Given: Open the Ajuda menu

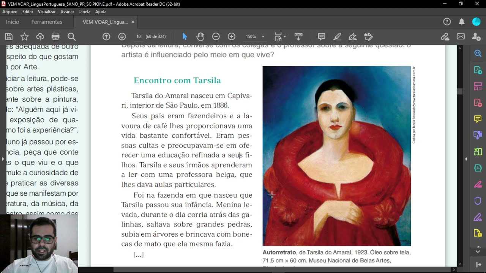Looking at the screenshot, I should [101, 12].
